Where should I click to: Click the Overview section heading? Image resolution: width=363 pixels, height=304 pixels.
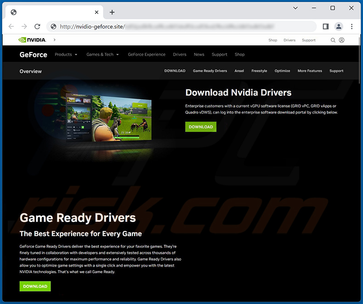[31, 71]
